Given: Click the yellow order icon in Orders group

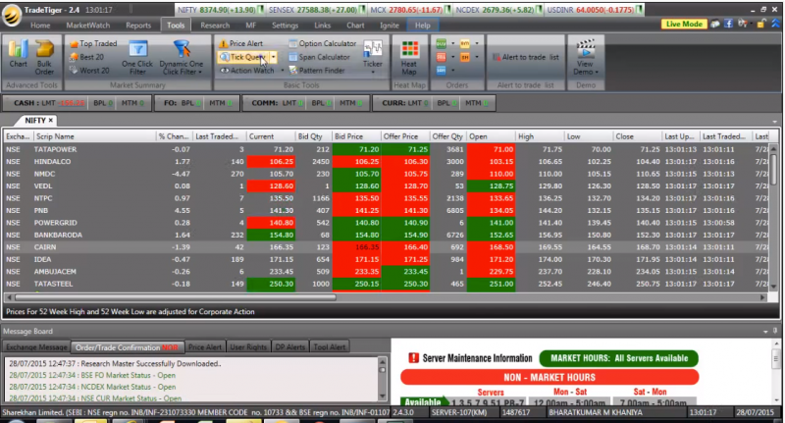Looking at the screenshot, I should point(465,43).
